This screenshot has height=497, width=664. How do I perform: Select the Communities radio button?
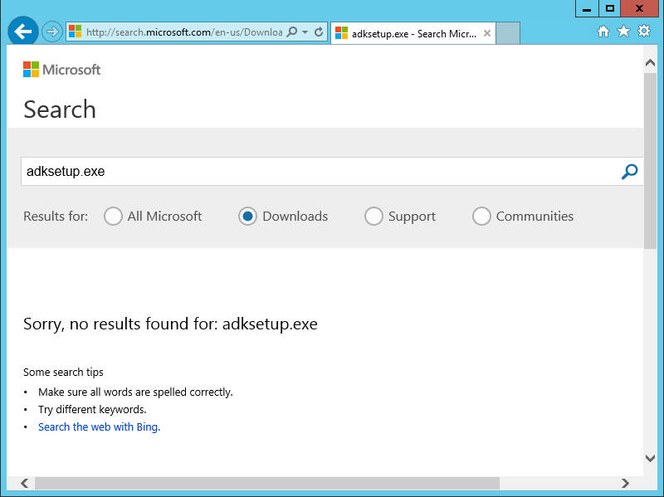click(481, 217)
